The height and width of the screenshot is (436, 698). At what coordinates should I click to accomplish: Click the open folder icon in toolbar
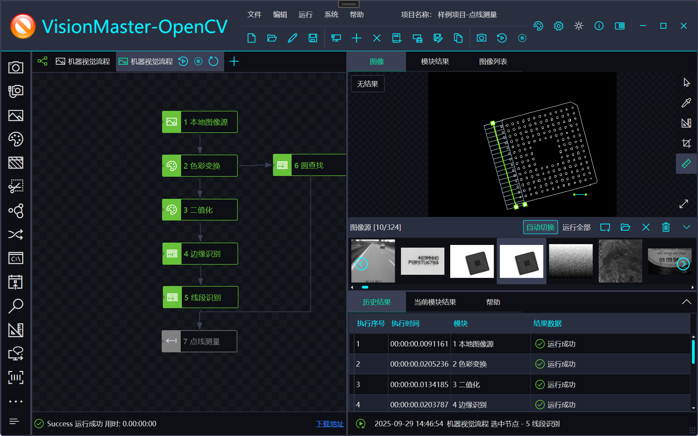[x=272, y=38]
